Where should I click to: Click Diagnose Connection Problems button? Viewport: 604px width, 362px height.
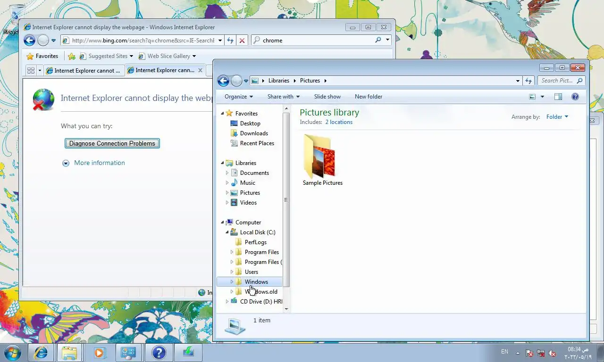(x=112, y=143)
